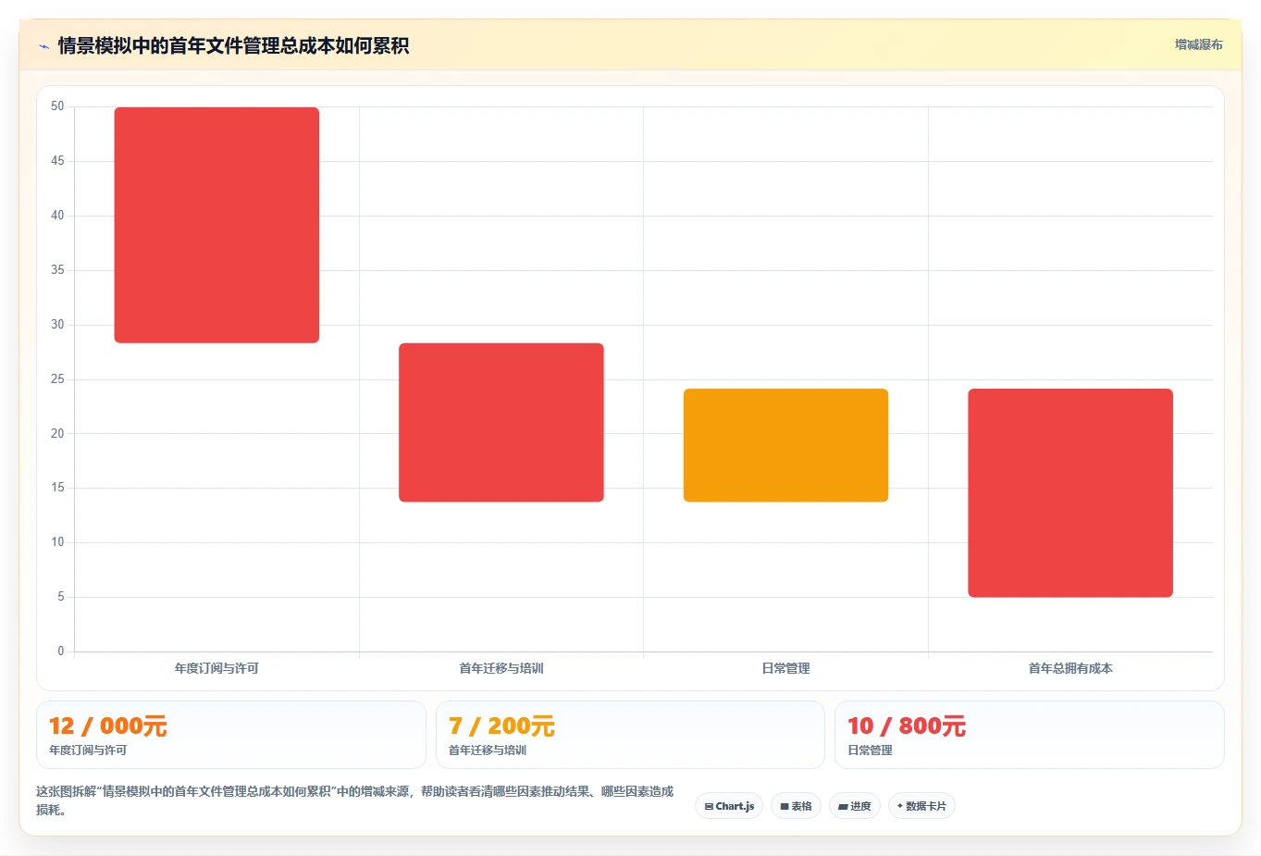Click the red 首年迁移与培训 waterfall bar
Viewport: 1261px width, 856px height.
[x=501, y=423]
